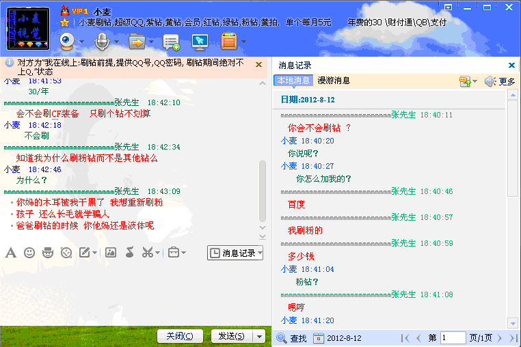Go to first page of records

pyautogui.click(x=405, y=338)
